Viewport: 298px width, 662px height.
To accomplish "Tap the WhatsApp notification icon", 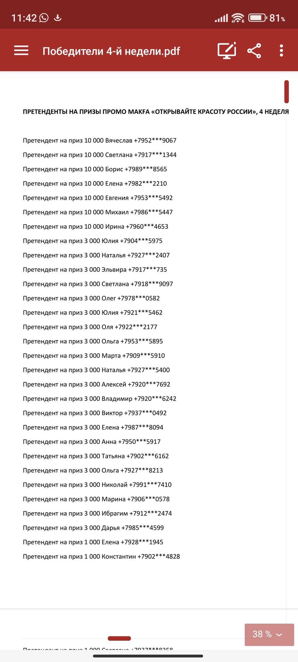I will 43,18.
